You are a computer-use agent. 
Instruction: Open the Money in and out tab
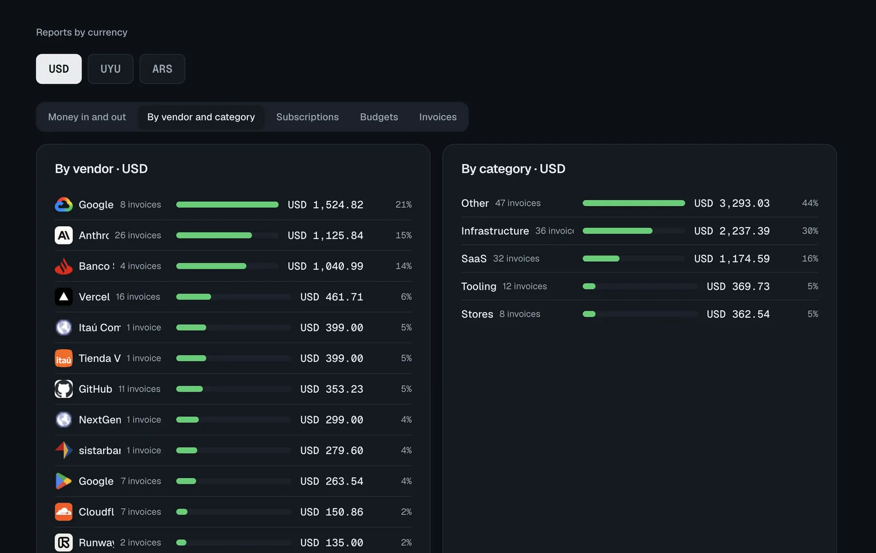coord(87,117)
